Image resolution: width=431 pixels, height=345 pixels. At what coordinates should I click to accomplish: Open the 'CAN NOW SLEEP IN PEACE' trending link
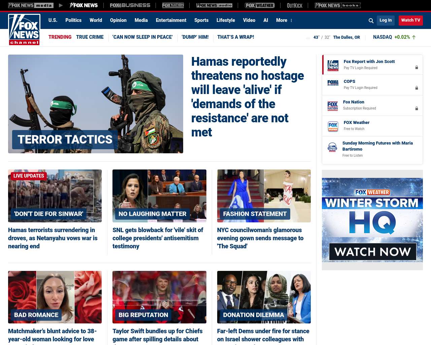142,37
